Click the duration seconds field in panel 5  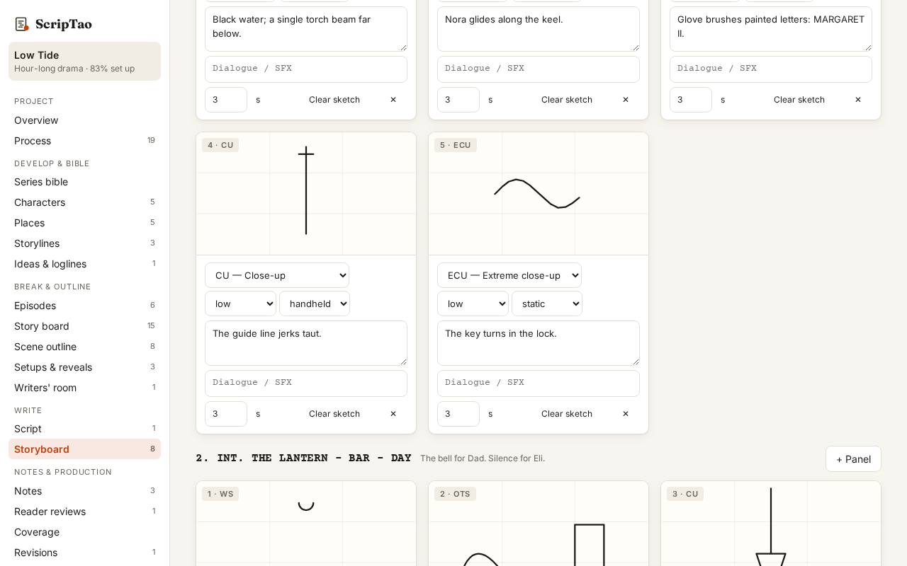click(458, 414)
